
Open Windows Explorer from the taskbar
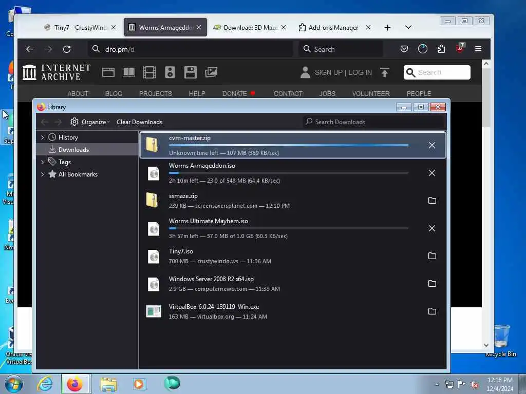108,384
